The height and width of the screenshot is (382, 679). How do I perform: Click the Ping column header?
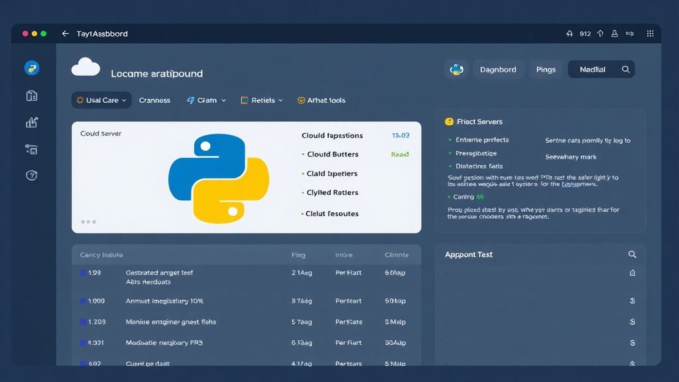tap(298, 255)
